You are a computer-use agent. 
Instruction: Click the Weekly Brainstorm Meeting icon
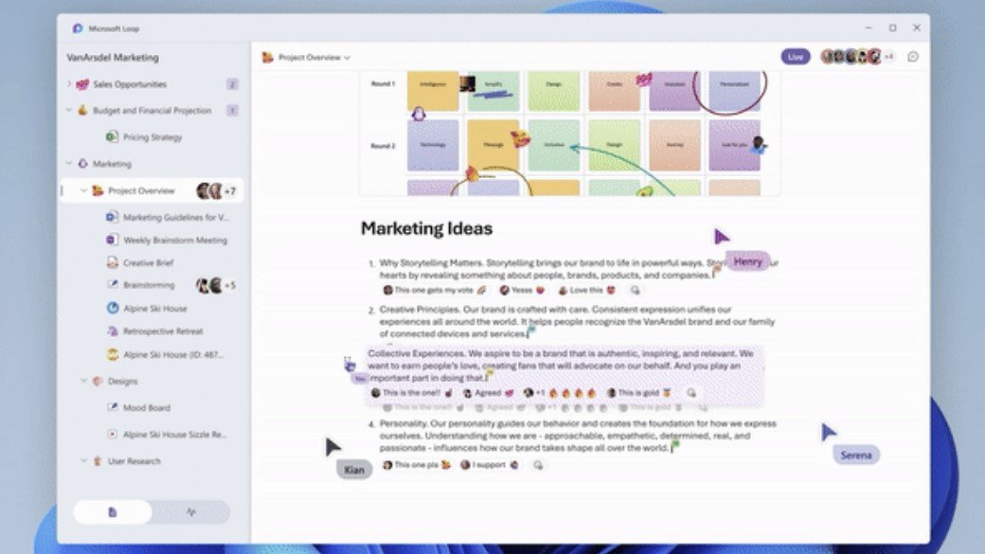112,240
